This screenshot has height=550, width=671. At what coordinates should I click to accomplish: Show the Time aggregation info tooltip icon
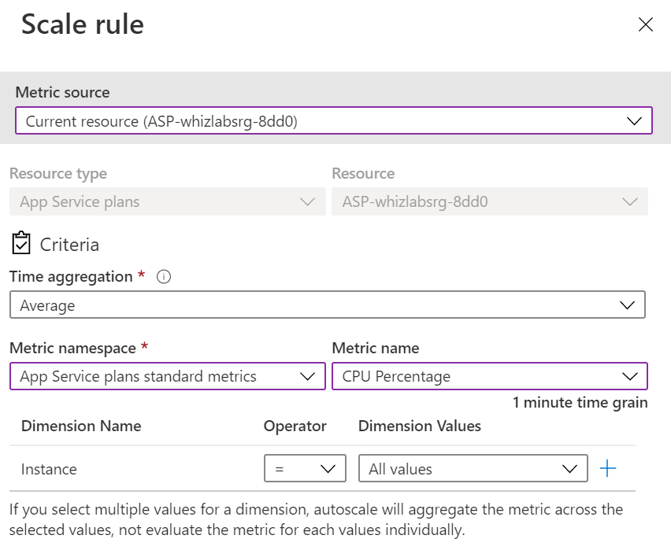(x=164, y=277)
